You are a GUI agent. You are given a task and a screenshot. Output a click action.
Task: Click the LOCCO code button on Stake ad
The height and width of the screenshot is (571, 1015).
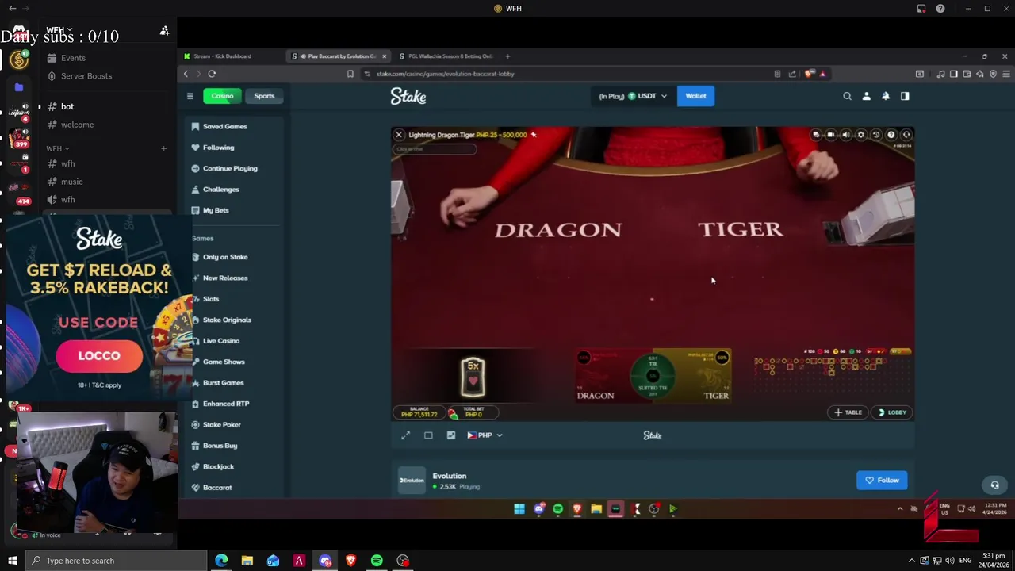point(99,356)
